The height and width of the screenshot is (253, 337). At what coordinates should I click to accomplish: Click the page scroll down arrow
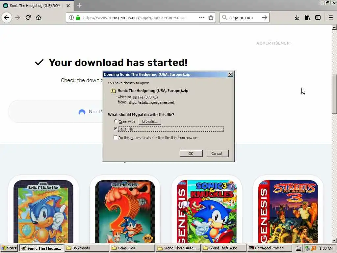point(334,240)
